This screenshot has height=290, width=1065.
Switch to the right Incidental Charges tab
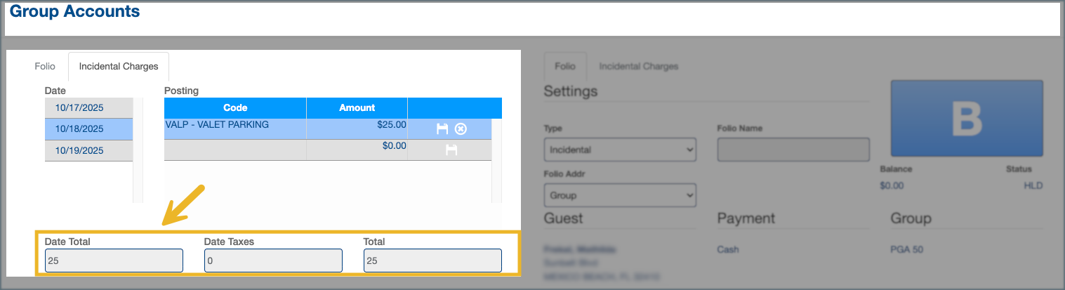[638, 67]
